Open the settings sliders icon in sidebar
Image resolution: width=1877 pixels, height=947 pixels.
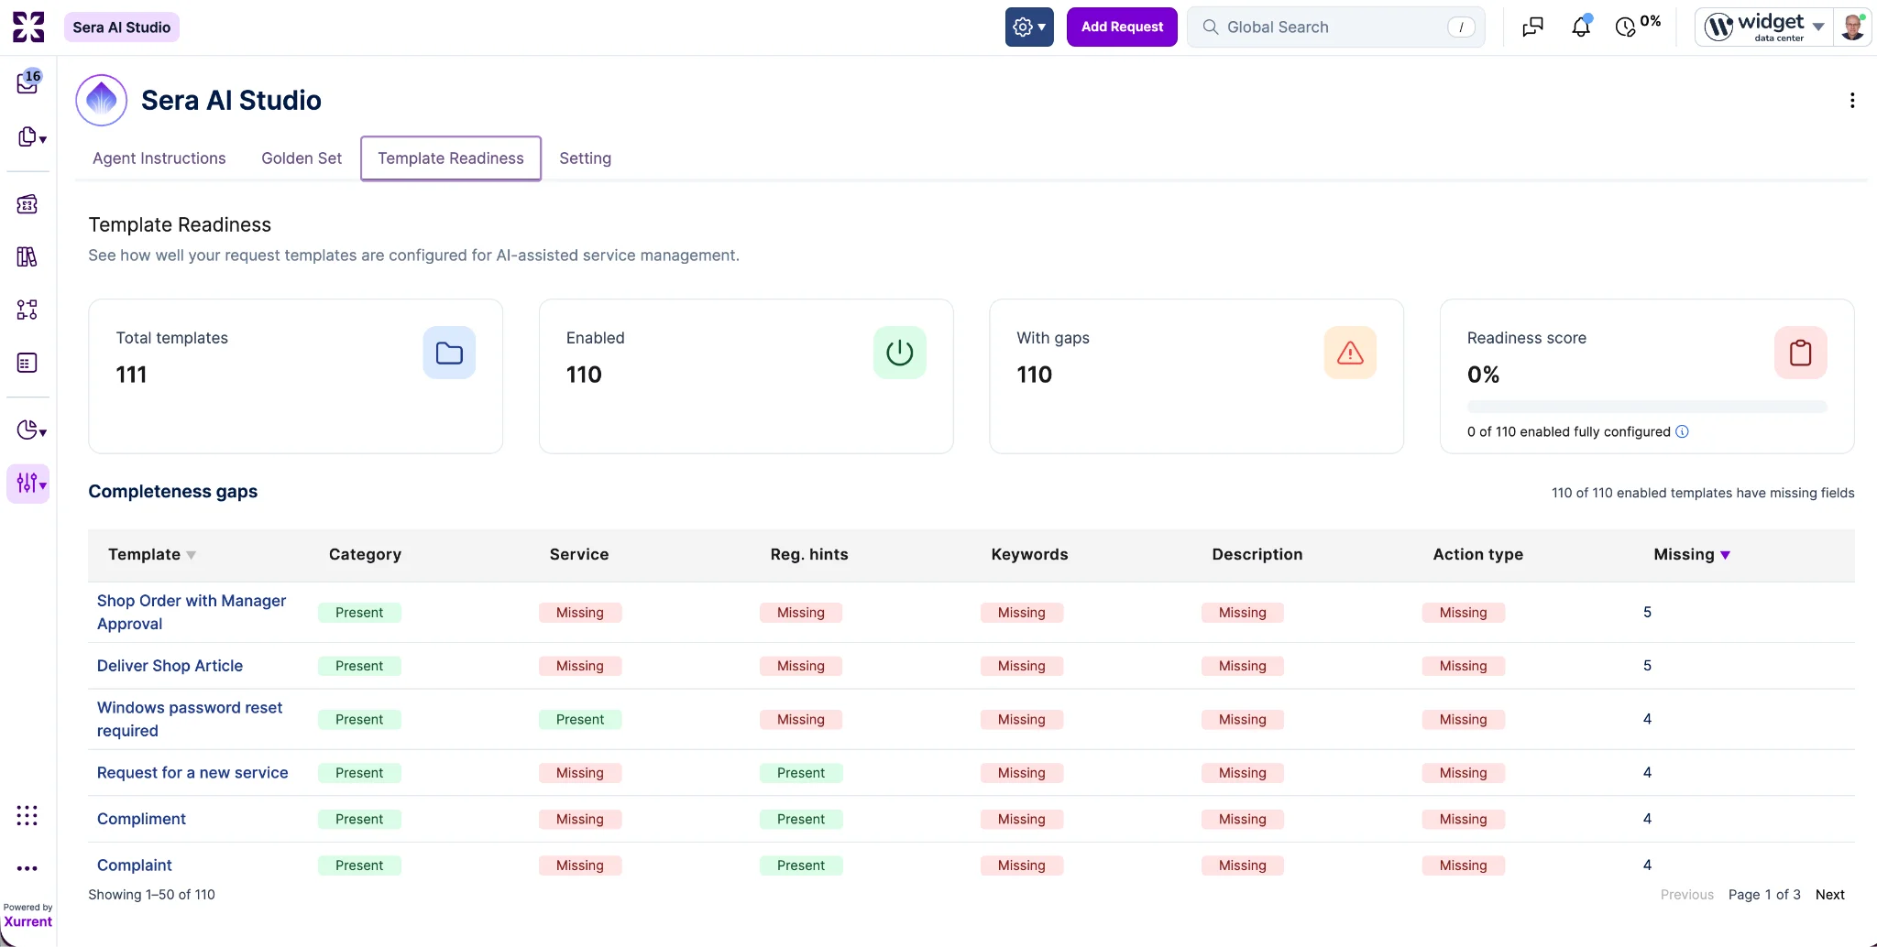28,484
